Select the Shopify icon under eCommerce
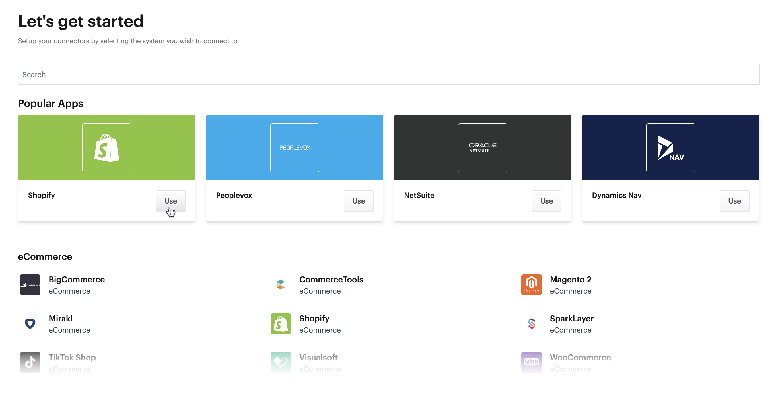This screenshot has width=774, height=394. [281, 324]
